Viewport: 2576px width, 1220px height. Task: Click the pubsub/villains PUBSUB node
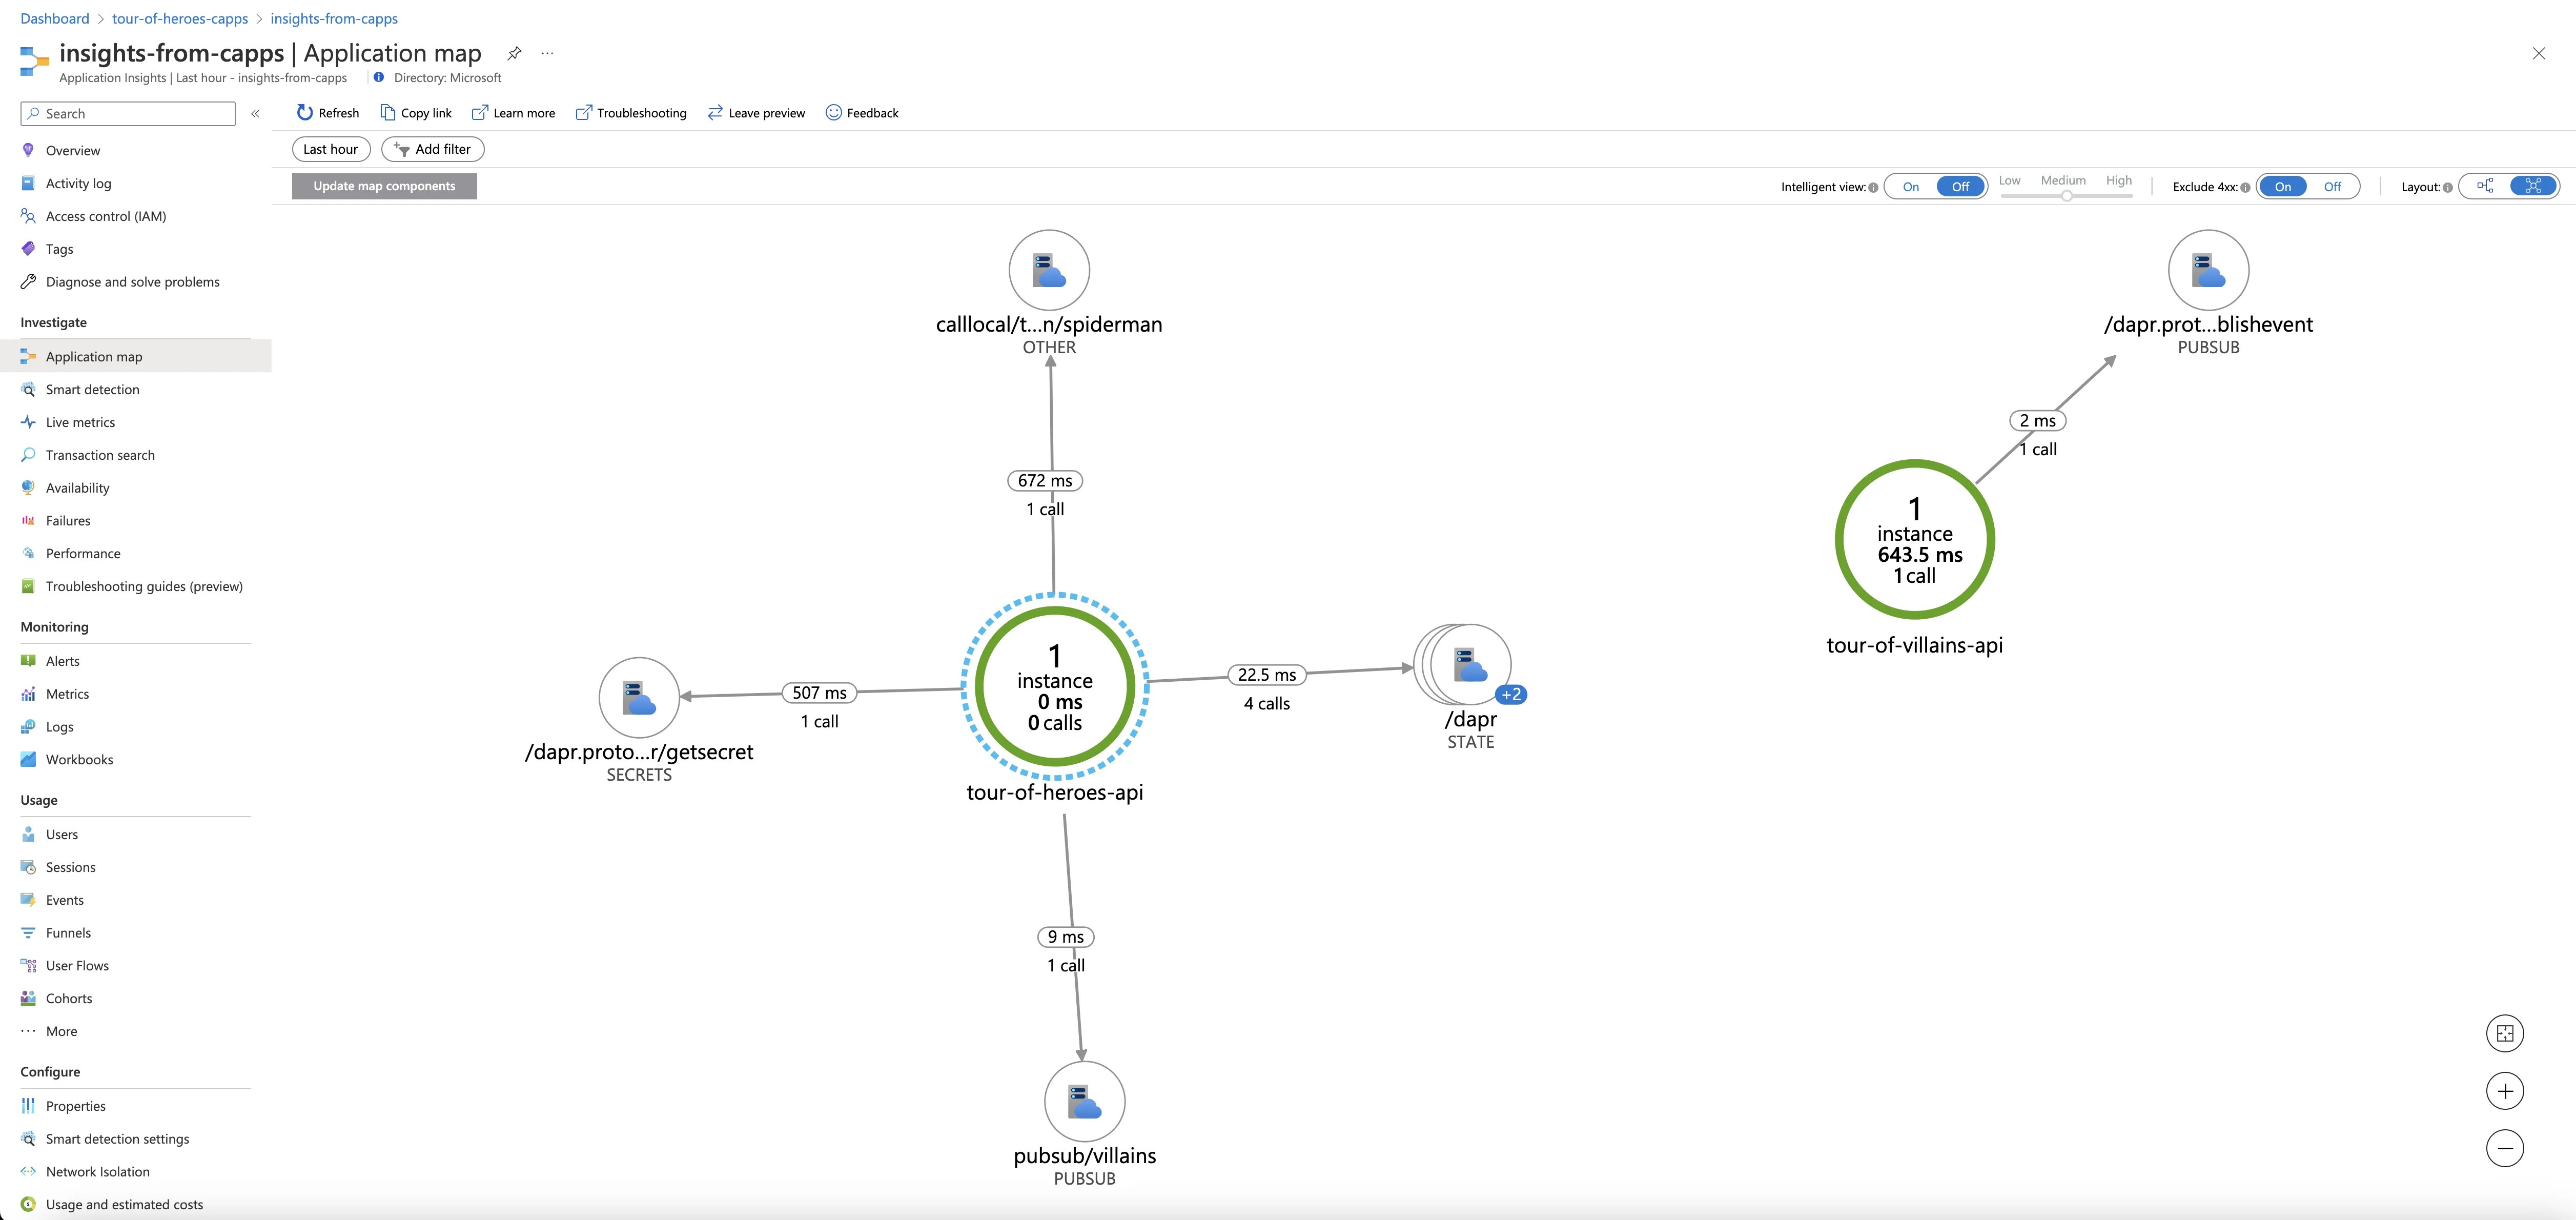coord(1085,1102)
